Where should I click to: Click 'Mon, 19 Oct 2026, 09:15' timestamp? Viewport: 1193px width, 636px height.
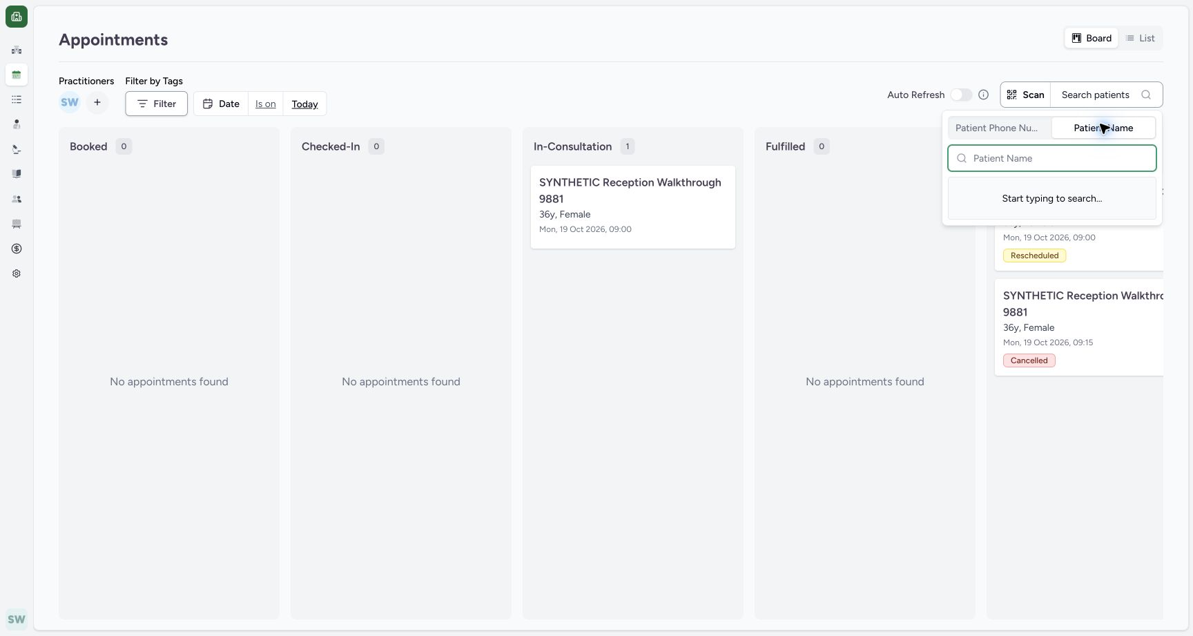click(1048, 343)
